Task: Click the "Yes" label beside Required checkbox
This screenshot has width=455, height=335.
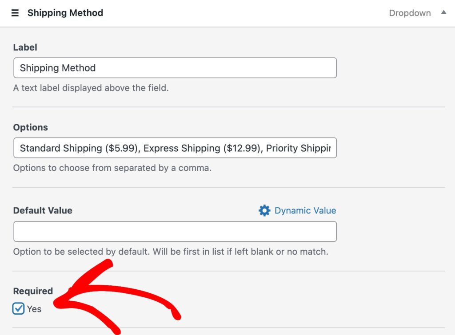Action: click(x=34, y=309)
